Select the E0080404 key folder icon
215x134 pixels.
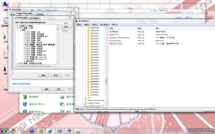(88, 81)
